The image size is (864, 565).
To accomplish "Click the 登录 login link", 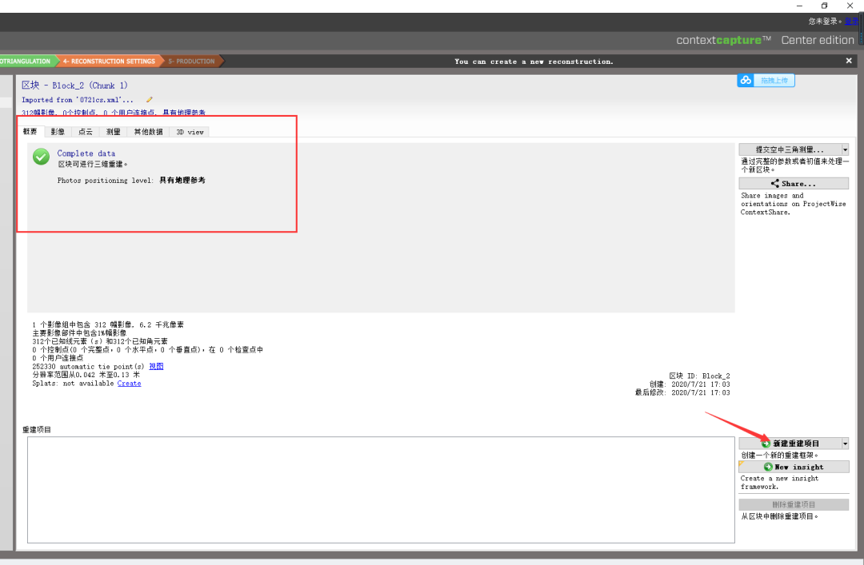I will click(x=851, y=22).
